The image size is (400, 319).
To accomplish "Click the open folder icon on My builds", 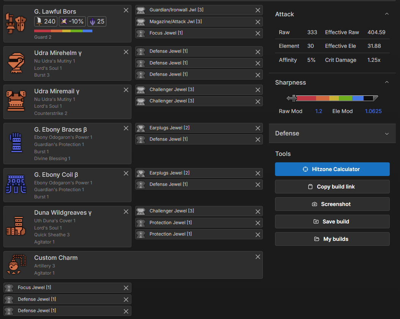I will click(317, 239).
